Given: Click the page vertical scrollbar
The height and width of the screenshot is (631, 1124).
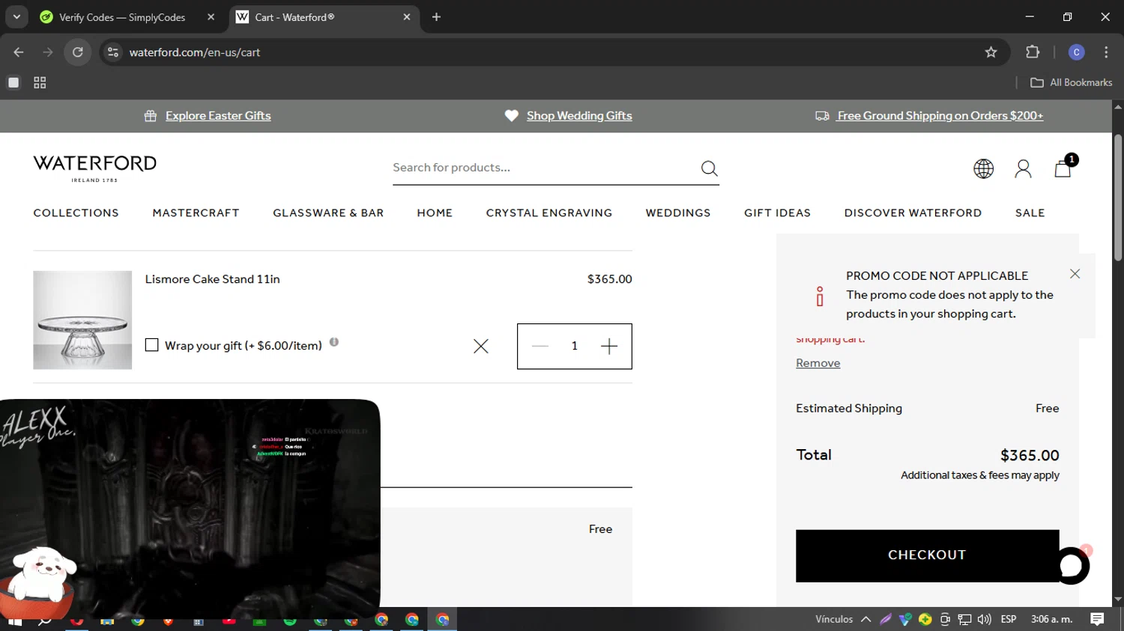Looking at the screenshot, I should coord(1118,198).
